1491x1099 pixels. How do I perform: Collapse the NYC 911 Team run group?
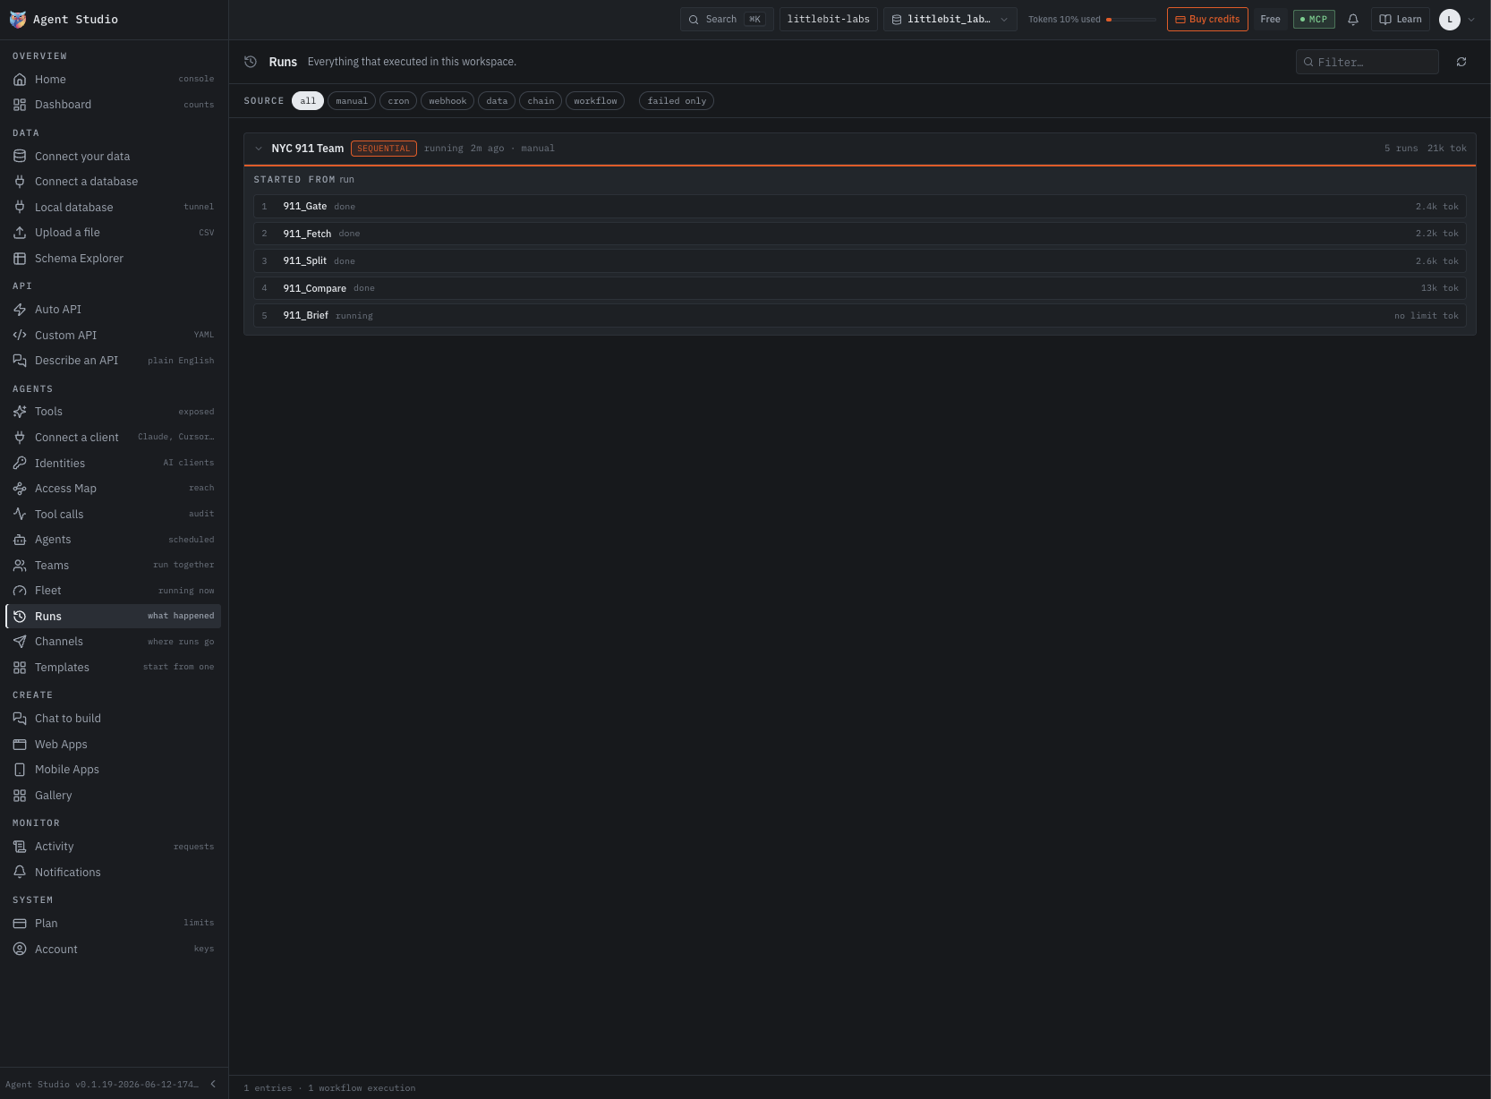point(259,149)
